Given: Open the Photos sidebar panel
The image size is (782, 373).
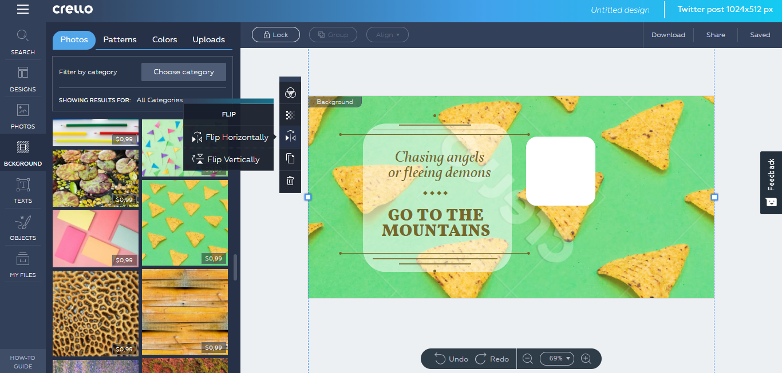Looking at the screenshot, I should click(x=23, y=116).
